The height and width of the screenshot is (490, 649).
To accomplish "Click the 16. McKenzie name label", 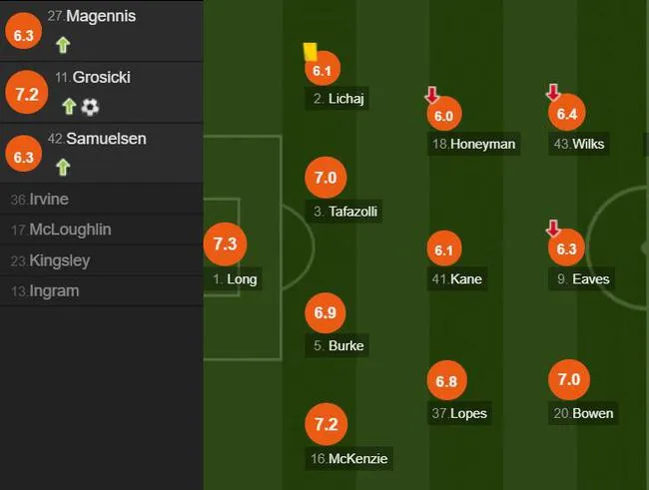I will (x=348, y=458).
